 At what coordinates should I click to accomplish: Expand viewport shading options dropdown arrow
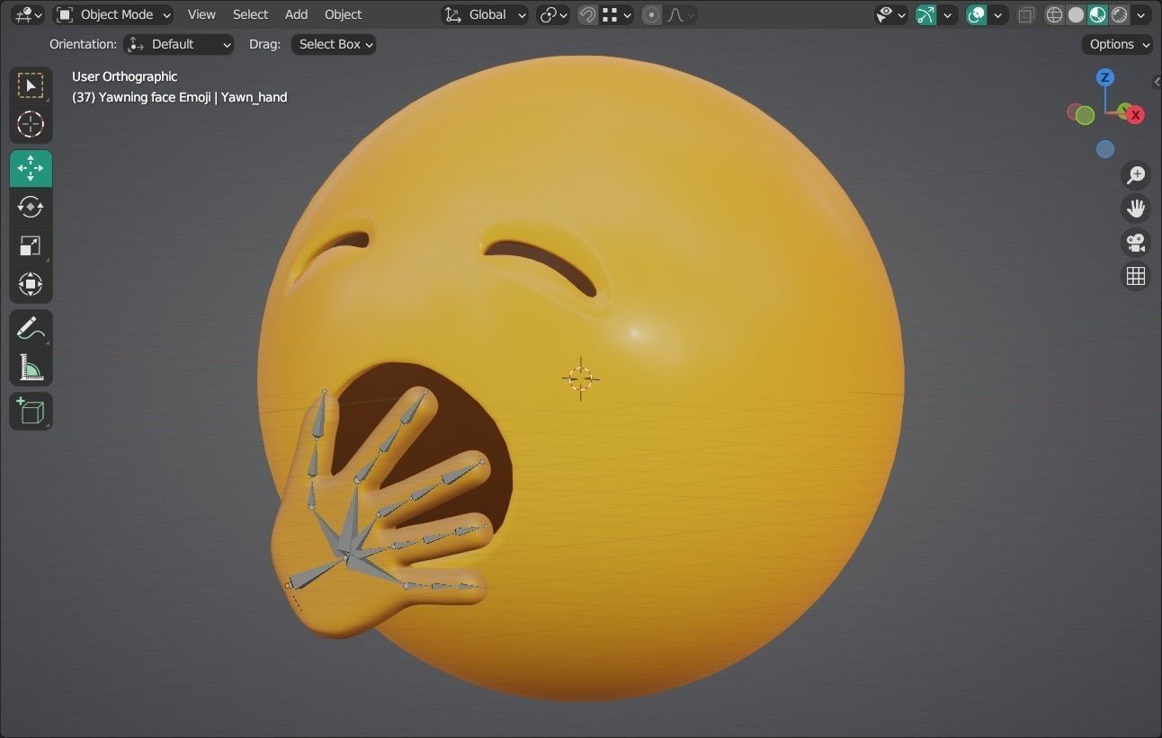(1141, 14)
